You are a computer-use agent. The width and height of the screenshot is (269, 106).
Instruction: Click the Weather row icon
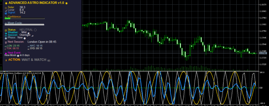pyautogui.click(x=6, y=33)
